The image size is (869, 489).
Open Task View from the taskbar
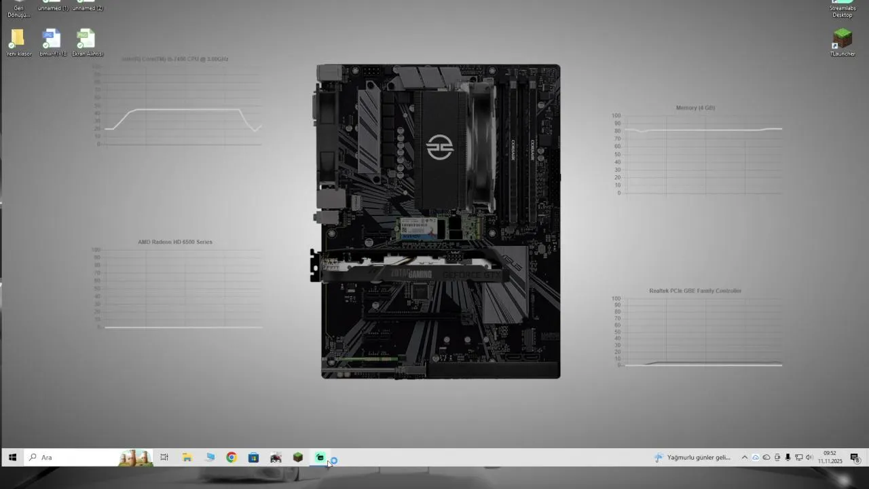164,458
